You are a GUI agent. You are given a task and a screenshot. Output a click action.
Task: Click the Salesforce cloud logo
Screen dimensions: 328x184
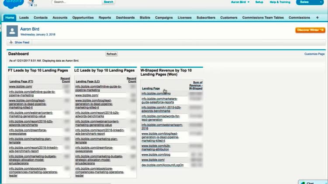click(14, 3)
